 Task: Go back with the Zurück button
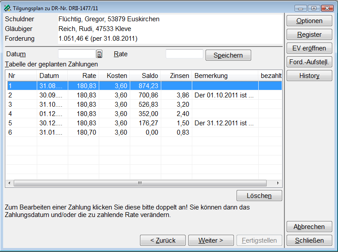point(163,240)
